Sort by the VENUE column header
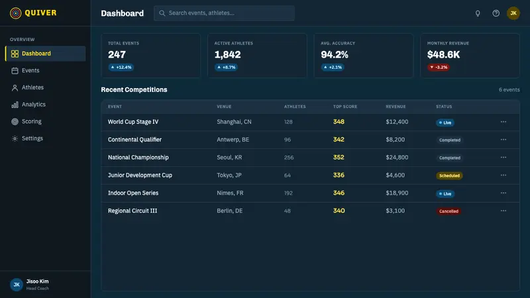Viewport: 530px width, 298px height. coord(224,107)
